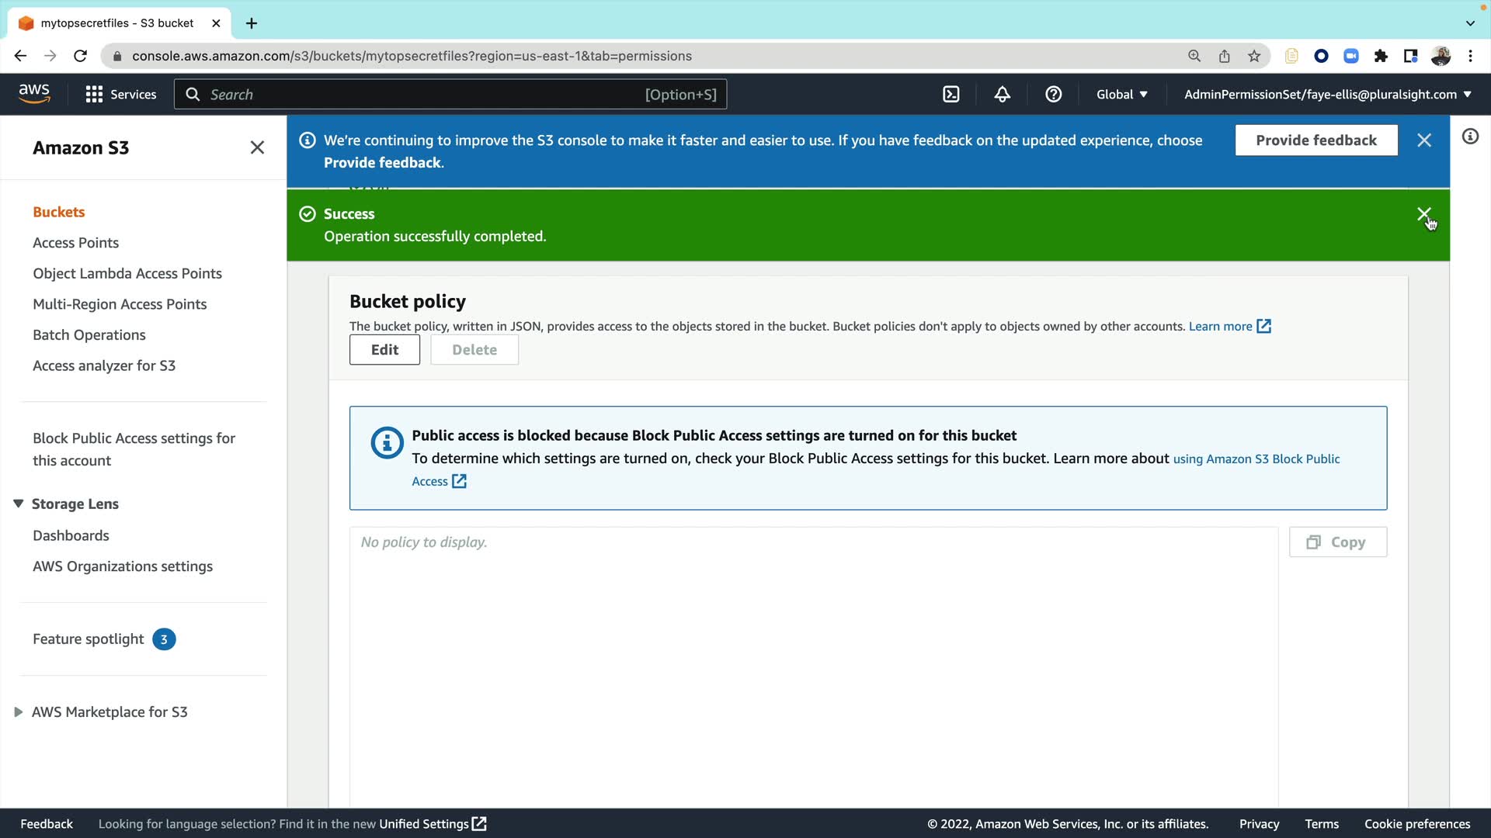This screenshot has width=1491, height=838.
Task: Open the notifications bell
Action: 1002,95
